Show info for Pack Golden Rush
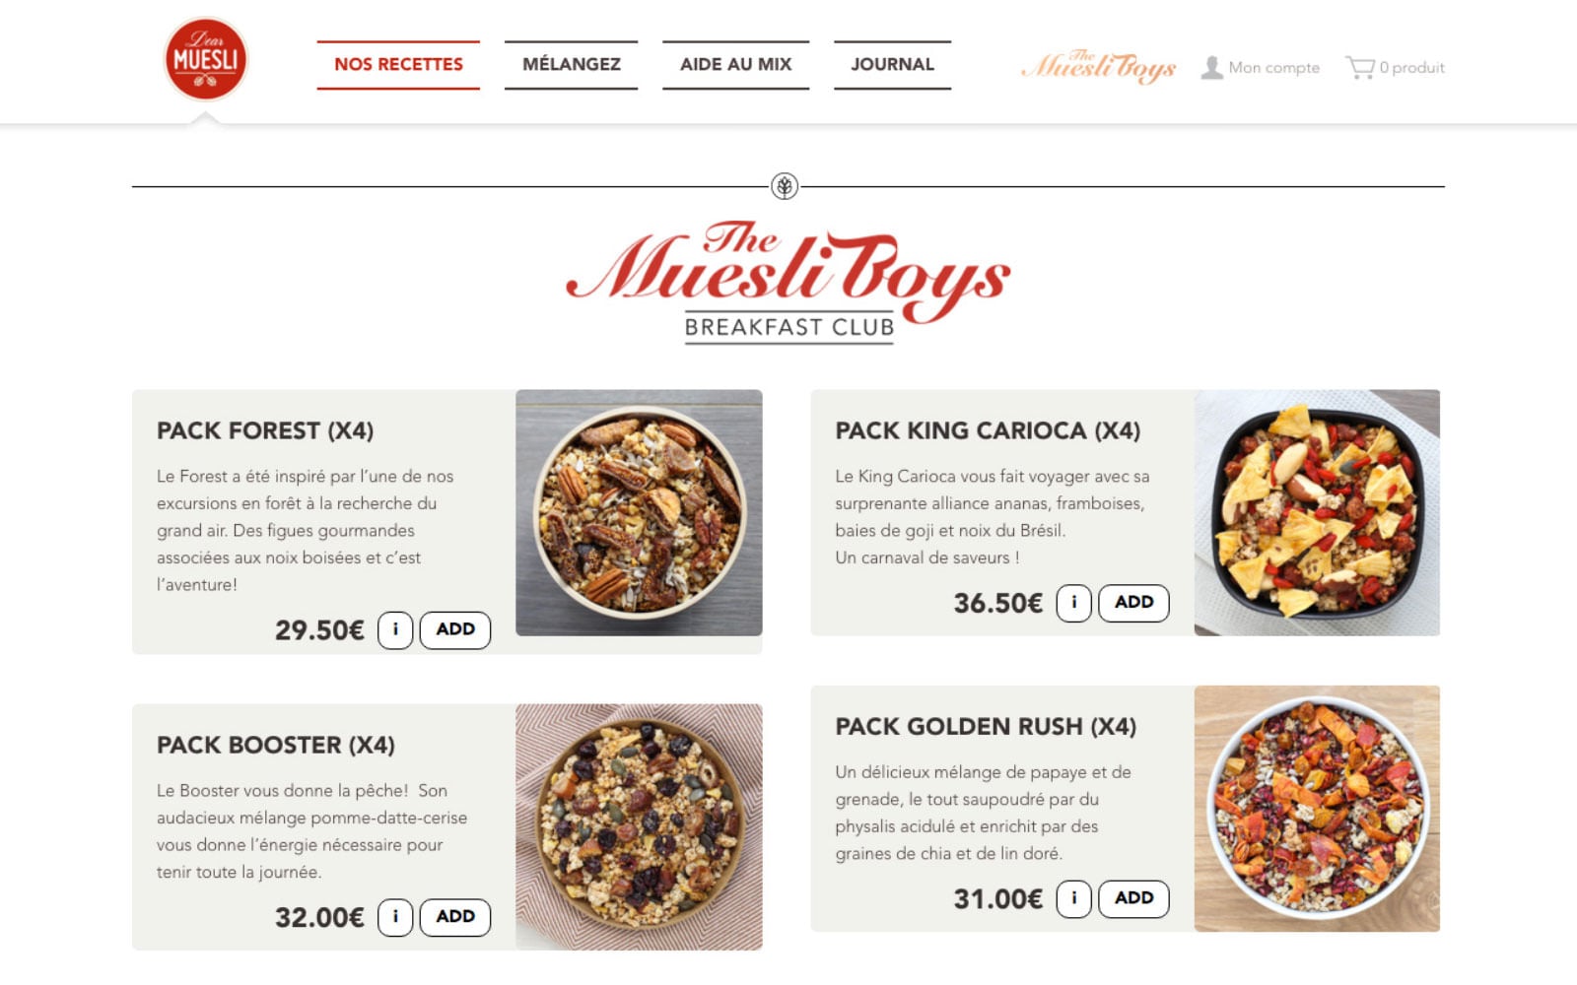This screenshot has height=985, width=1577. (x=1073, y=898)
